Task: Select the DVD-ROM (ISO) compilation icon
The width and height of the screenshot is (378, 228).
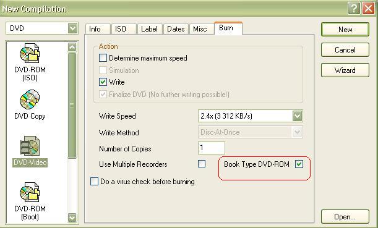Action: pyautogui.click(x=30, y=54)
